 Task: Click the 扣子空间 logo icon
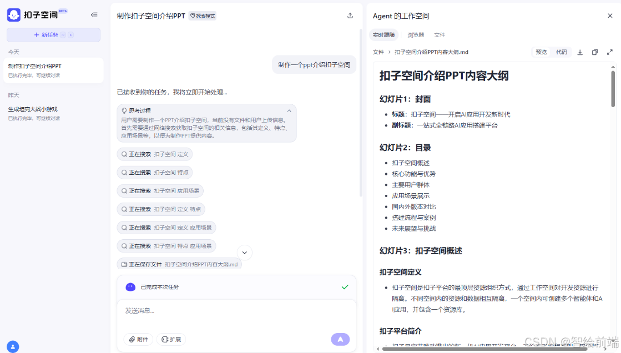tap(14, 15)
